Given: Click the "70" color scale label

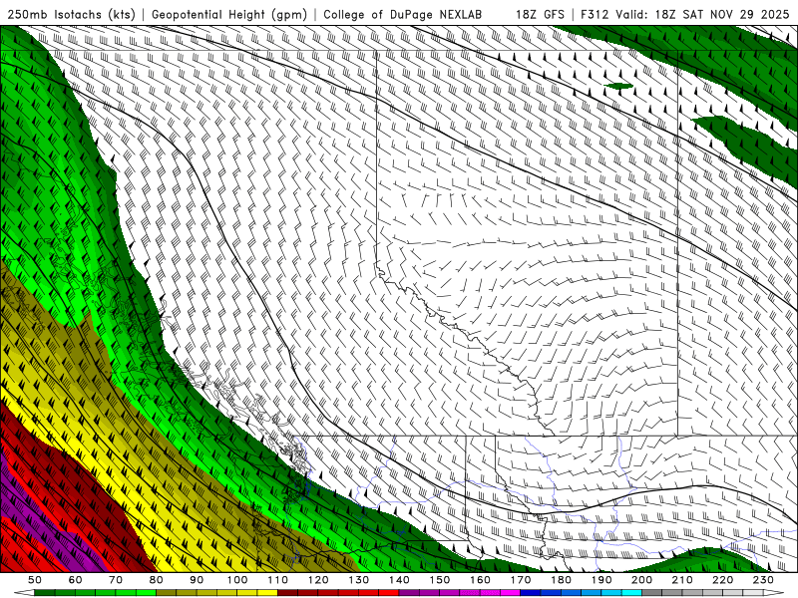Looking at the screenshot, I should coord(116,580).
